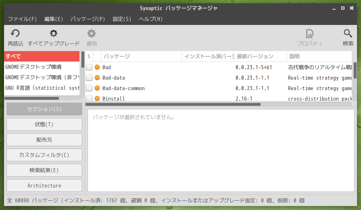Select the 0ad-data package name

point(114,78)
